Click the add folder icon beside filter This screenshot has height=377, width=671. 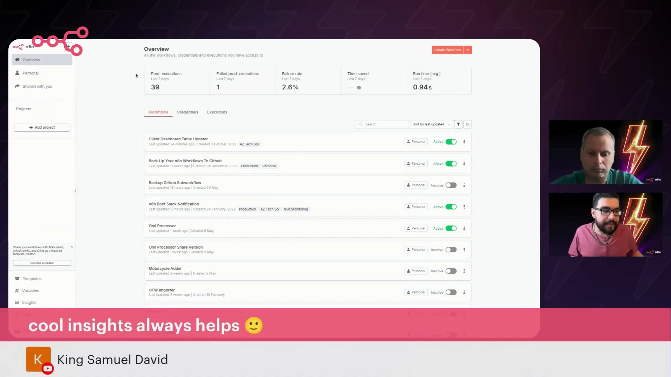(x=468, y=124)
